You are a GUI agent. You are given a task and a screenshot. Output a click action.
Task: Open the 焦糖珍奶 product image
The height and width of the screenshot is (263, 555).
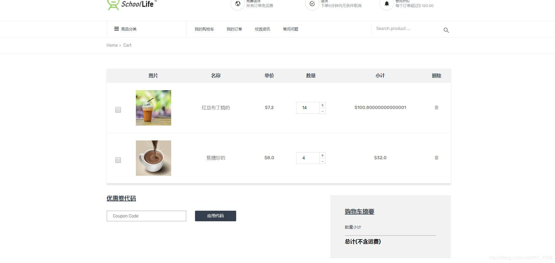click(x=154, y=158)
